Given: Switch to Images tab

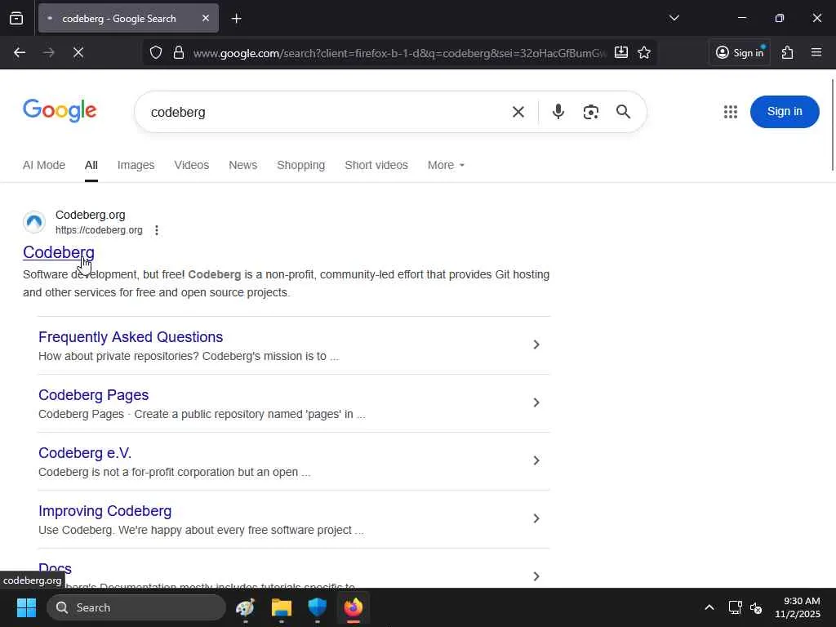Looking at the screenshot, I should click(136, 165).
